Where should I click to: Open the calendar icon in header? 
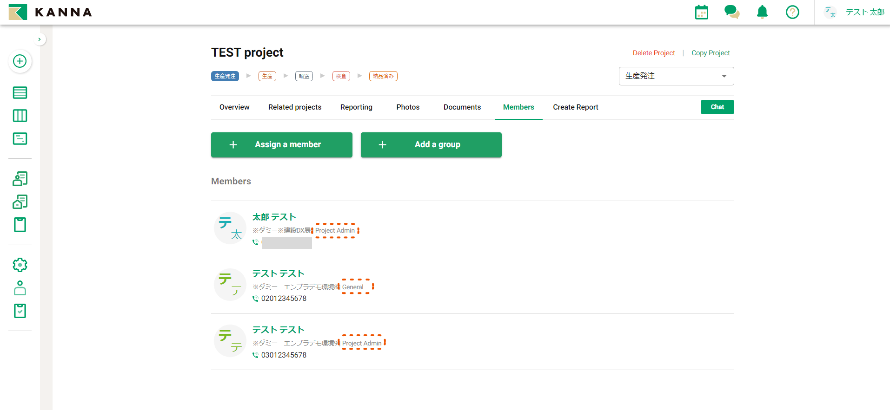tap(701, 13)
